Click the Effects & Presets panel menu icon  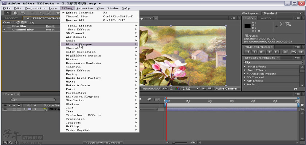[x=297, y=58]
